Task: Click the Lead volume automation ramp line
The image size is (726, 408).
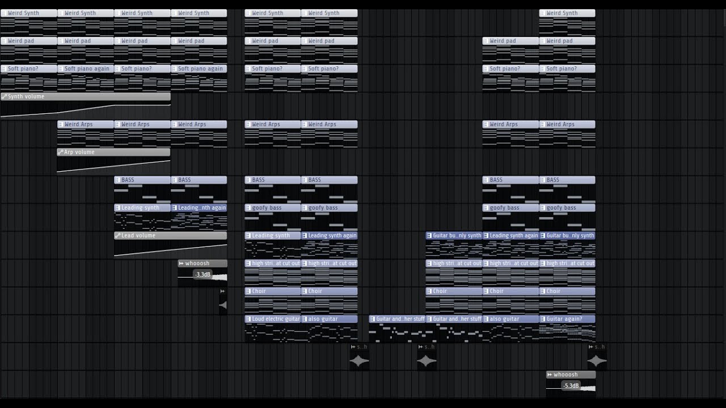Action: click(170, 249)
